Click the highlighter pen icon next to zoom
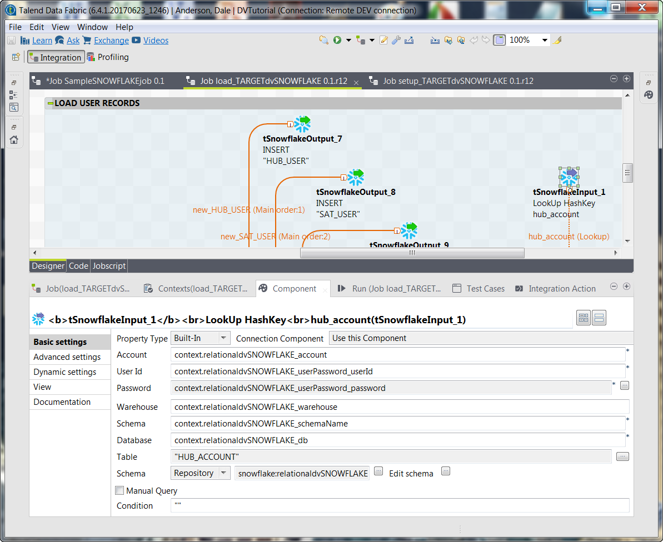 [558, 40]
